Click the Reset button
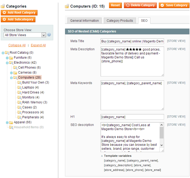190x178 pixels. tap(115, 5)
